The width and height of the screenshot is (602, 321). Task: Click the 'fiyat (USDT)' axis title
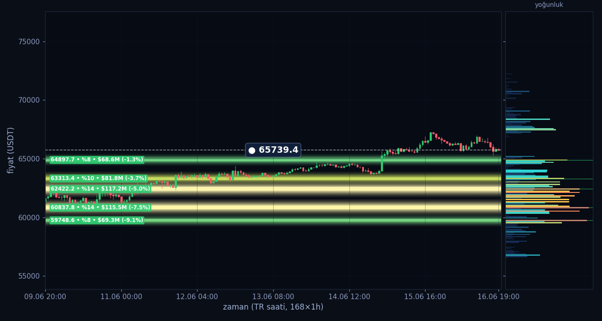pos(11,150)
